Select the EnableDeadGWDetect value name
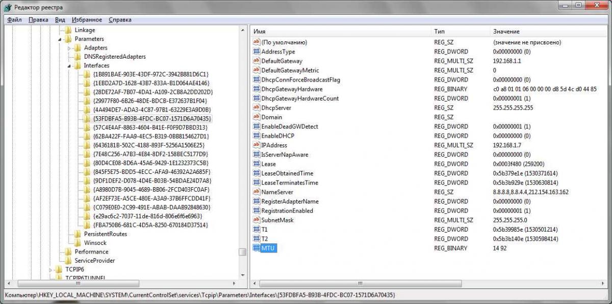The width and height of the screenshot is (612, 304). tap(290, 126)
